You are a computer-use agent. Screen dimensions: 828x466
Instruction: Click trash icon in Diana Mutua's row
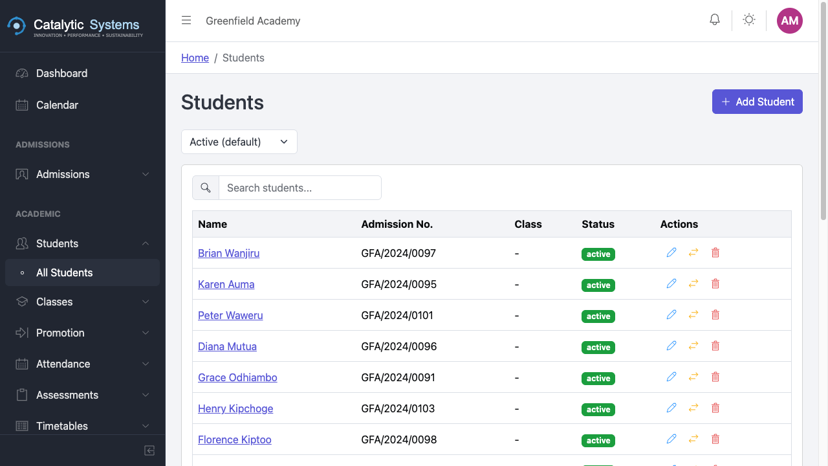click(x=715, y=346)
